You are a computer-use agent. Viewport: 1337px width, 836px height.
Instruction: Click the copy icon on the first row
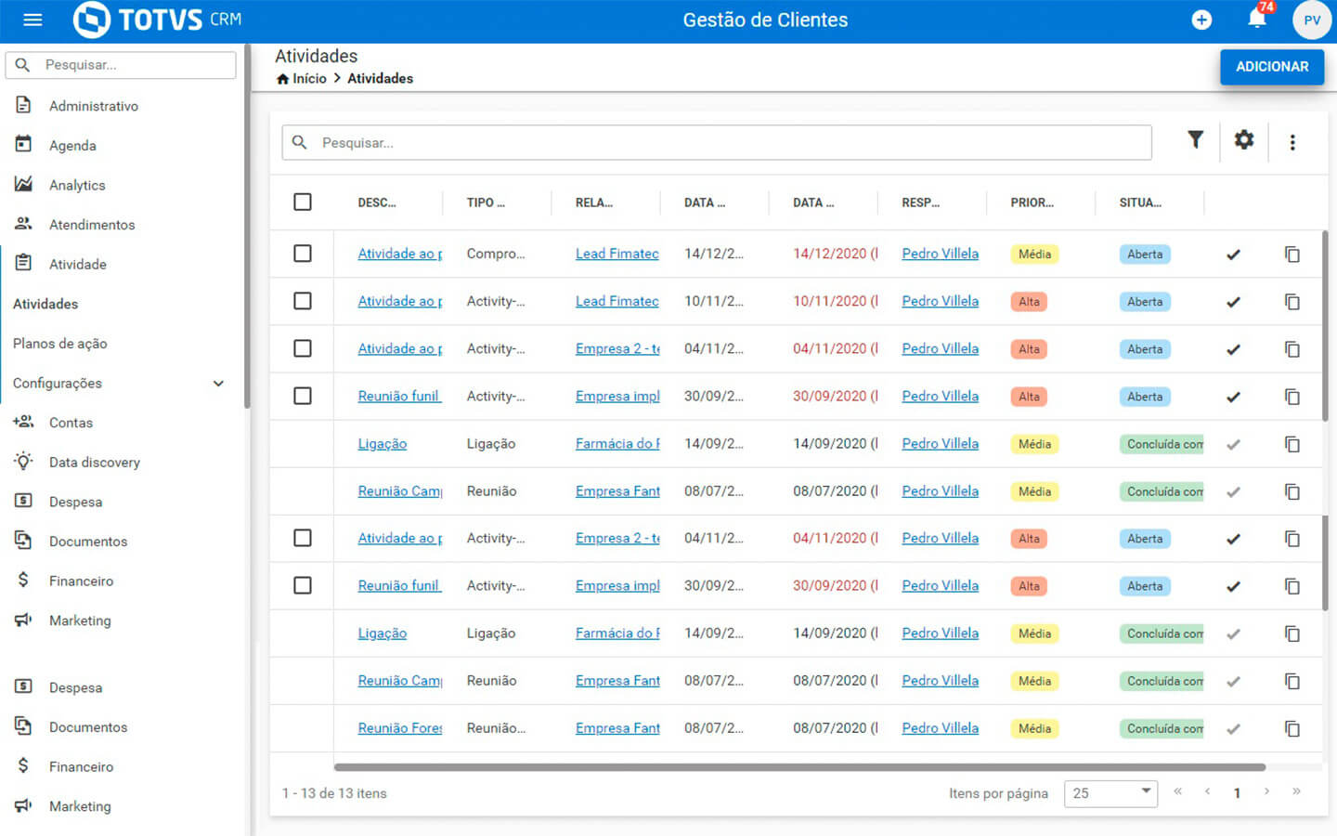coord(1292,255)
